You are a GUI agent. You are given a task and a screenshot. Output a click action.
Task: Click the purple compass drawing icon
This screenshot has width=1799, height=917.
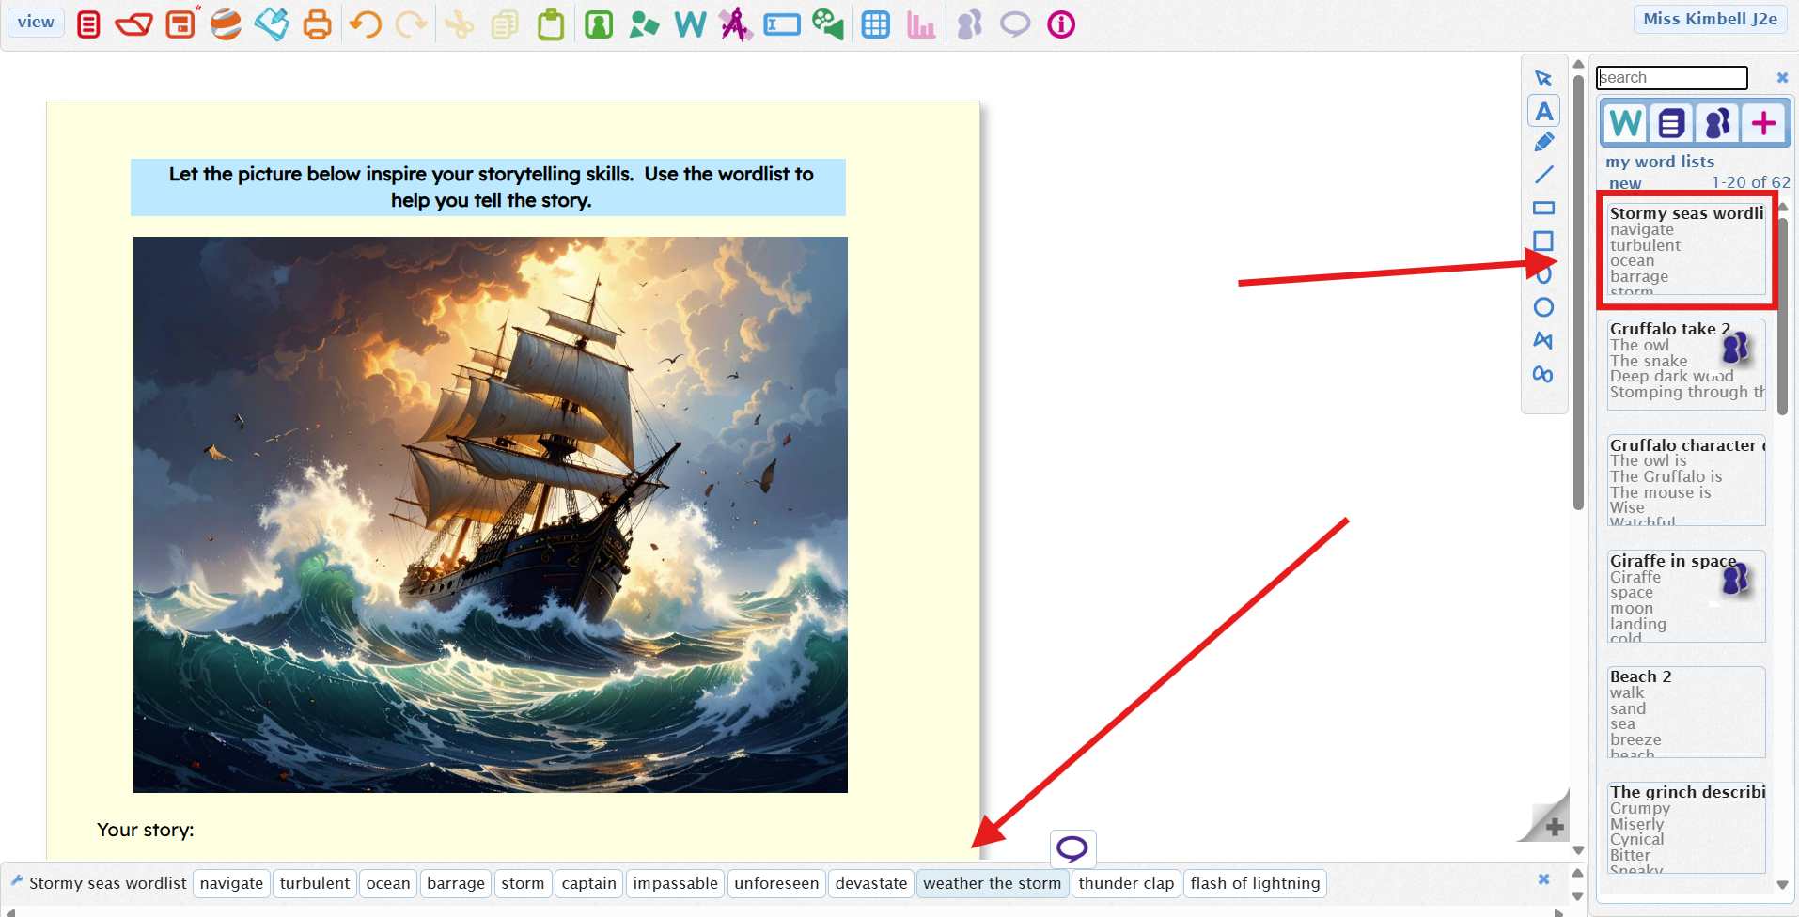coord(736,24)
